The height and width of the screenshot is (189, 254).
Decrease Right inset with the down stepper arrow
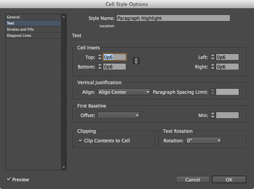[213, 68]
